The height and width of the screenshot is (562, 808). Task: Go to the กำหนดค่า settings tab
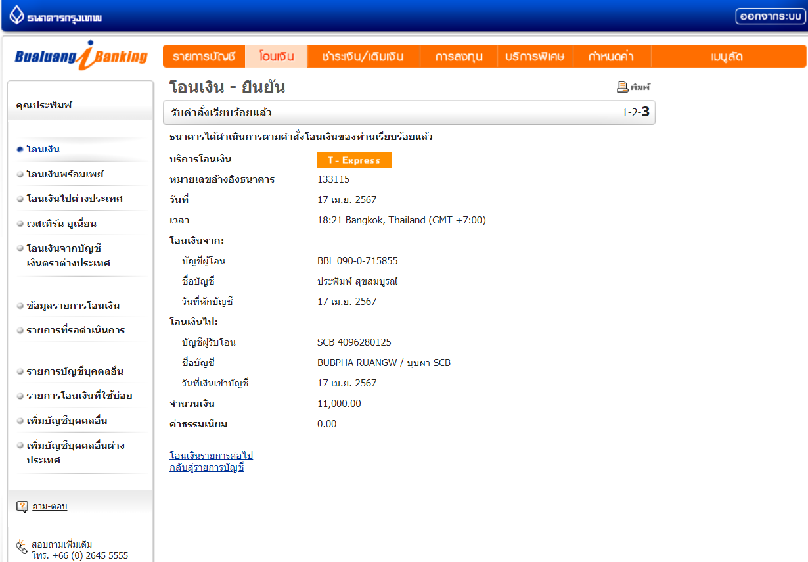pyautogui.click(x=611, y=57)
